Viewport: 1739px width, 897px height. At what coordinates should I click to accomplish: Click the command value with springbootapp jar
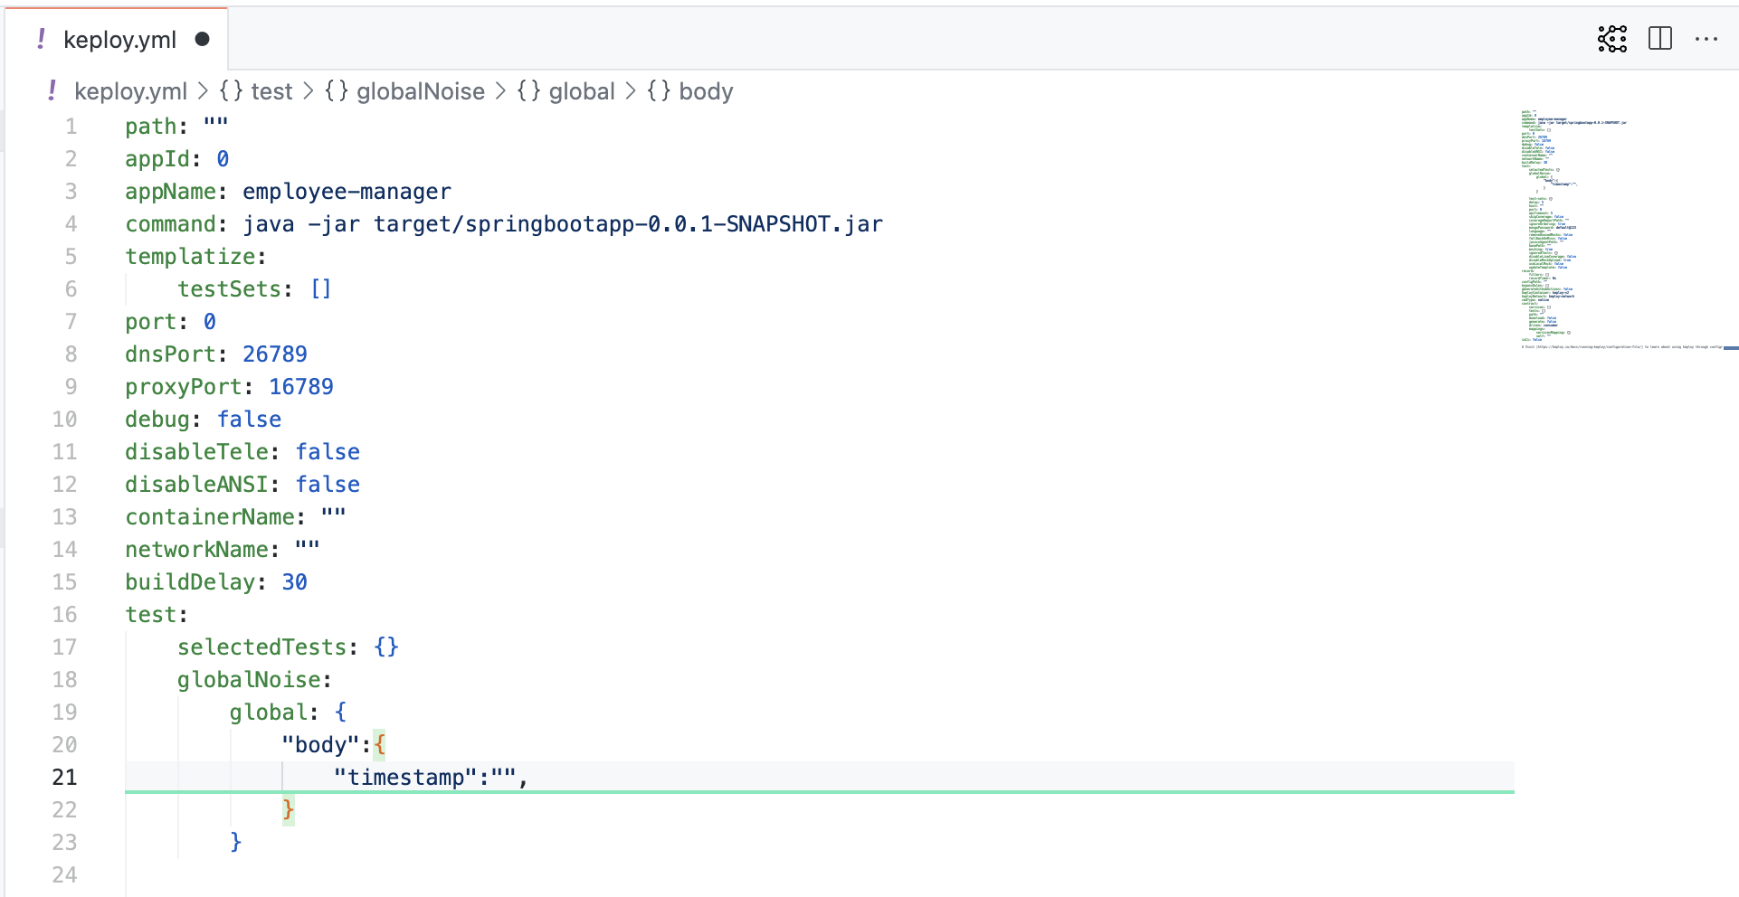[562, 224]
